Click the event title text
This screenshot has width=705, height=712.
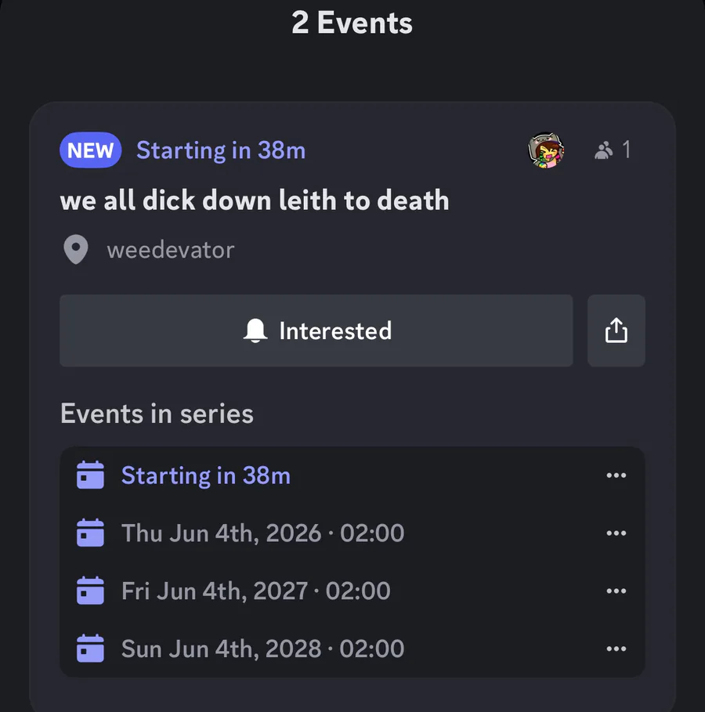255,201
